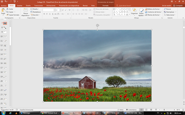Click the Estilos rápidos icon
This screenshot has height=115, width=185.
click(x=141, y=10)
